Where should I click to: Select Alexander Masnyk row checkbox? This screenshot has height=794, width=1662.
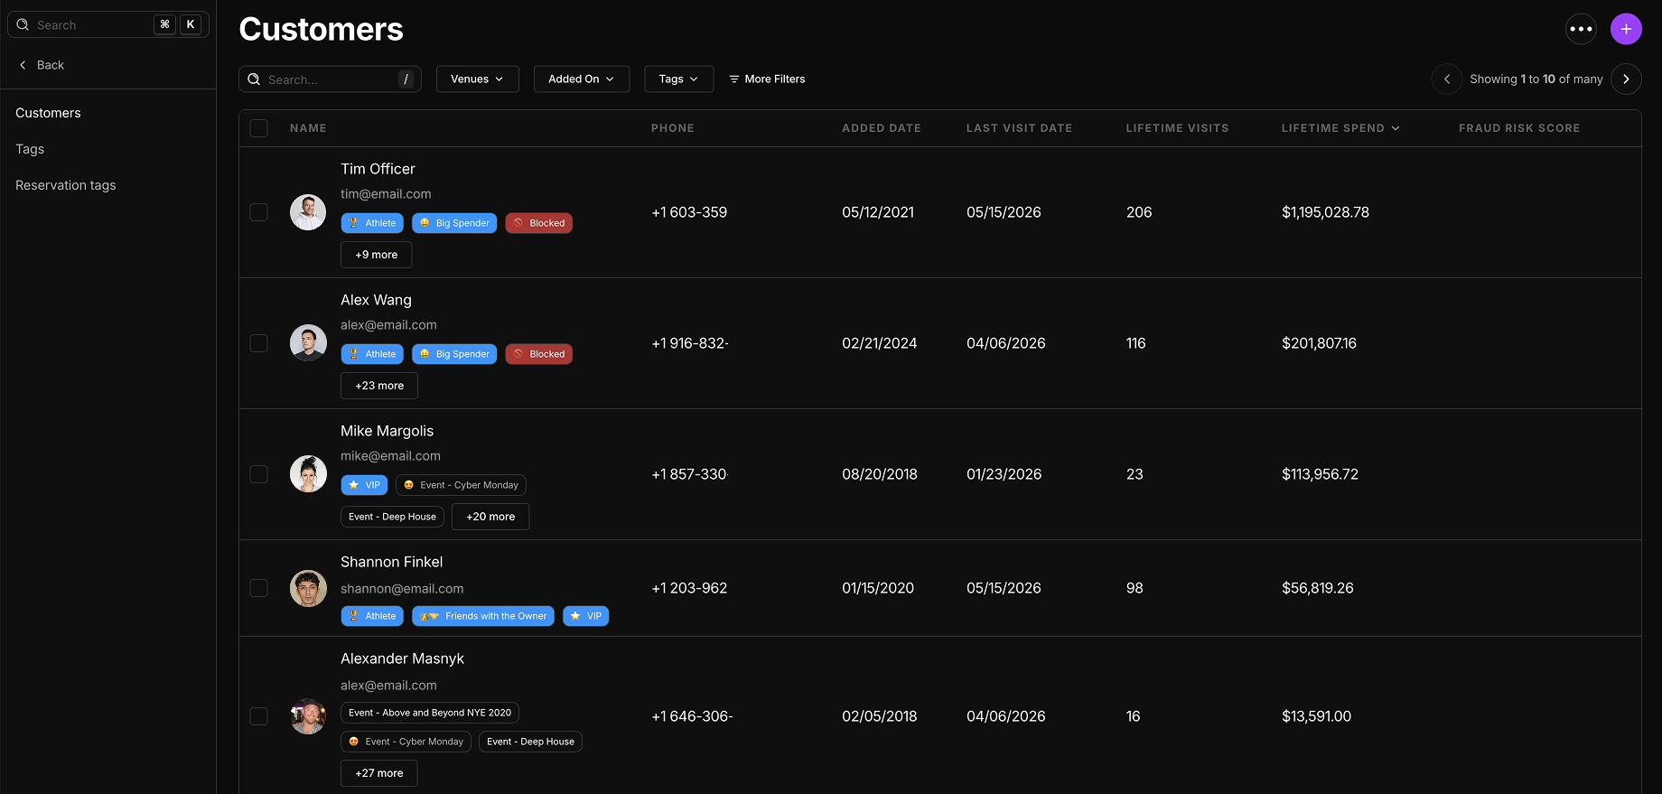click(x=259, y=716)
